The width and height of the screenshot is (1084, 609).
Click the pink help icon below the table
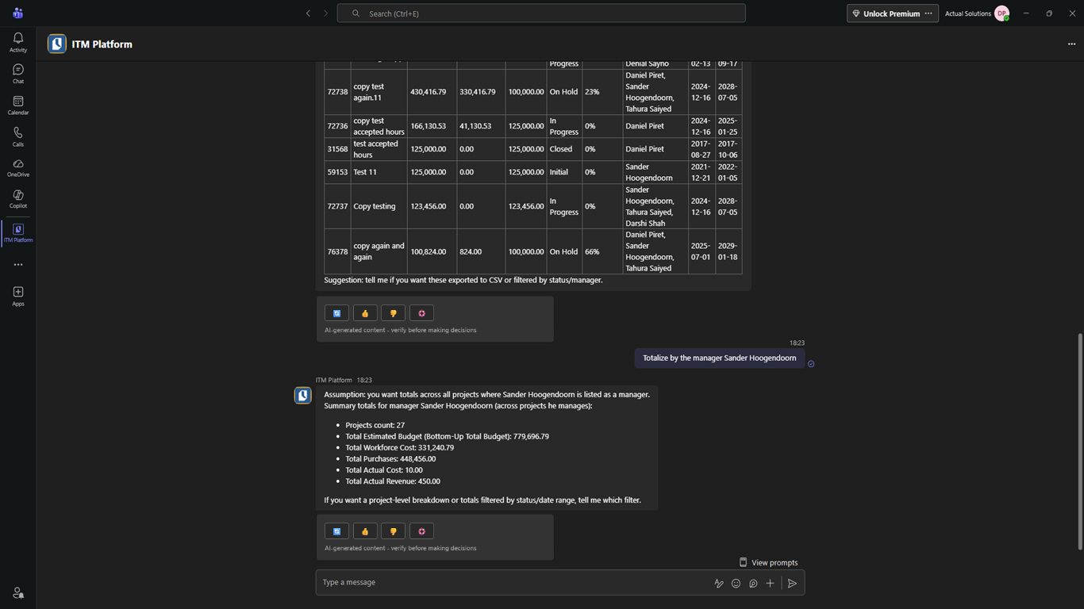click(421, 313)
